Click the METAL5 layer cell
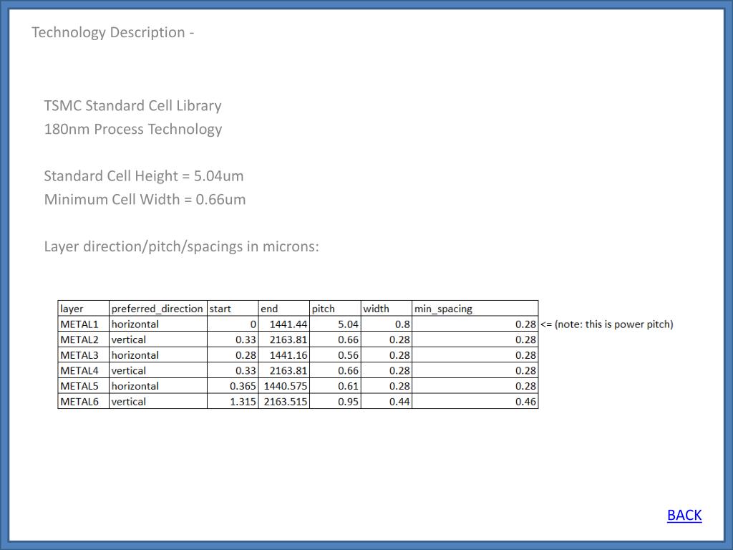Image resolution: width=733 pixels, height=550 pixels. pyautogui.click(x=83, y=386)
